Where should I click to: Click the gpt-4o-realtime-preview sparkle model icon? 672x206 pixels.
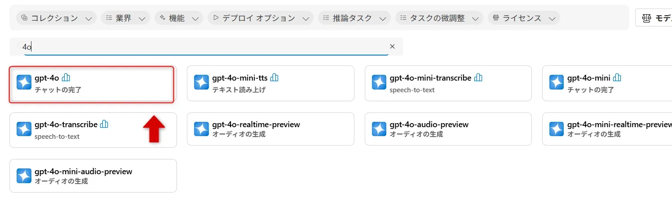201,129
